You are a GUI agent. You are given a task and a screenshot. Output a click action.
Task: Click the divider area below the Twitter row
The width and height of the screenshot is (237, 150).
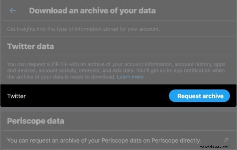[119, 109]
